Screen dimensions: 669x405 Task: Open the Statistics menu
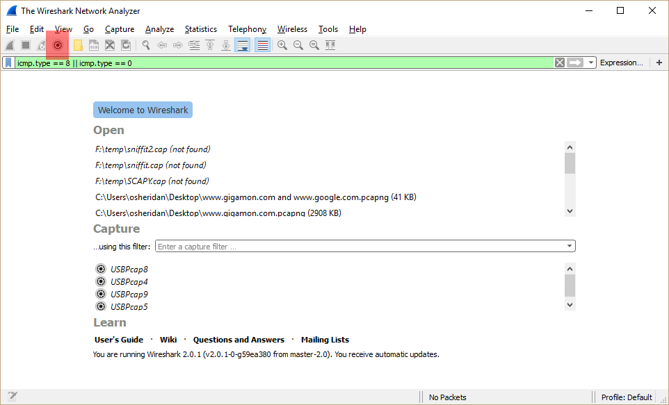(x=200, y=29)
